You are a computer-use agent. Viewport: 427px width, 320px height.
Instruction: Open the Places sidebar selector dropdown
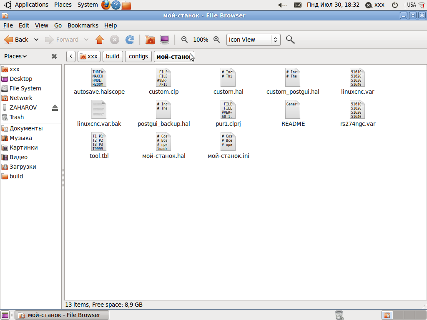pos(15,56)
